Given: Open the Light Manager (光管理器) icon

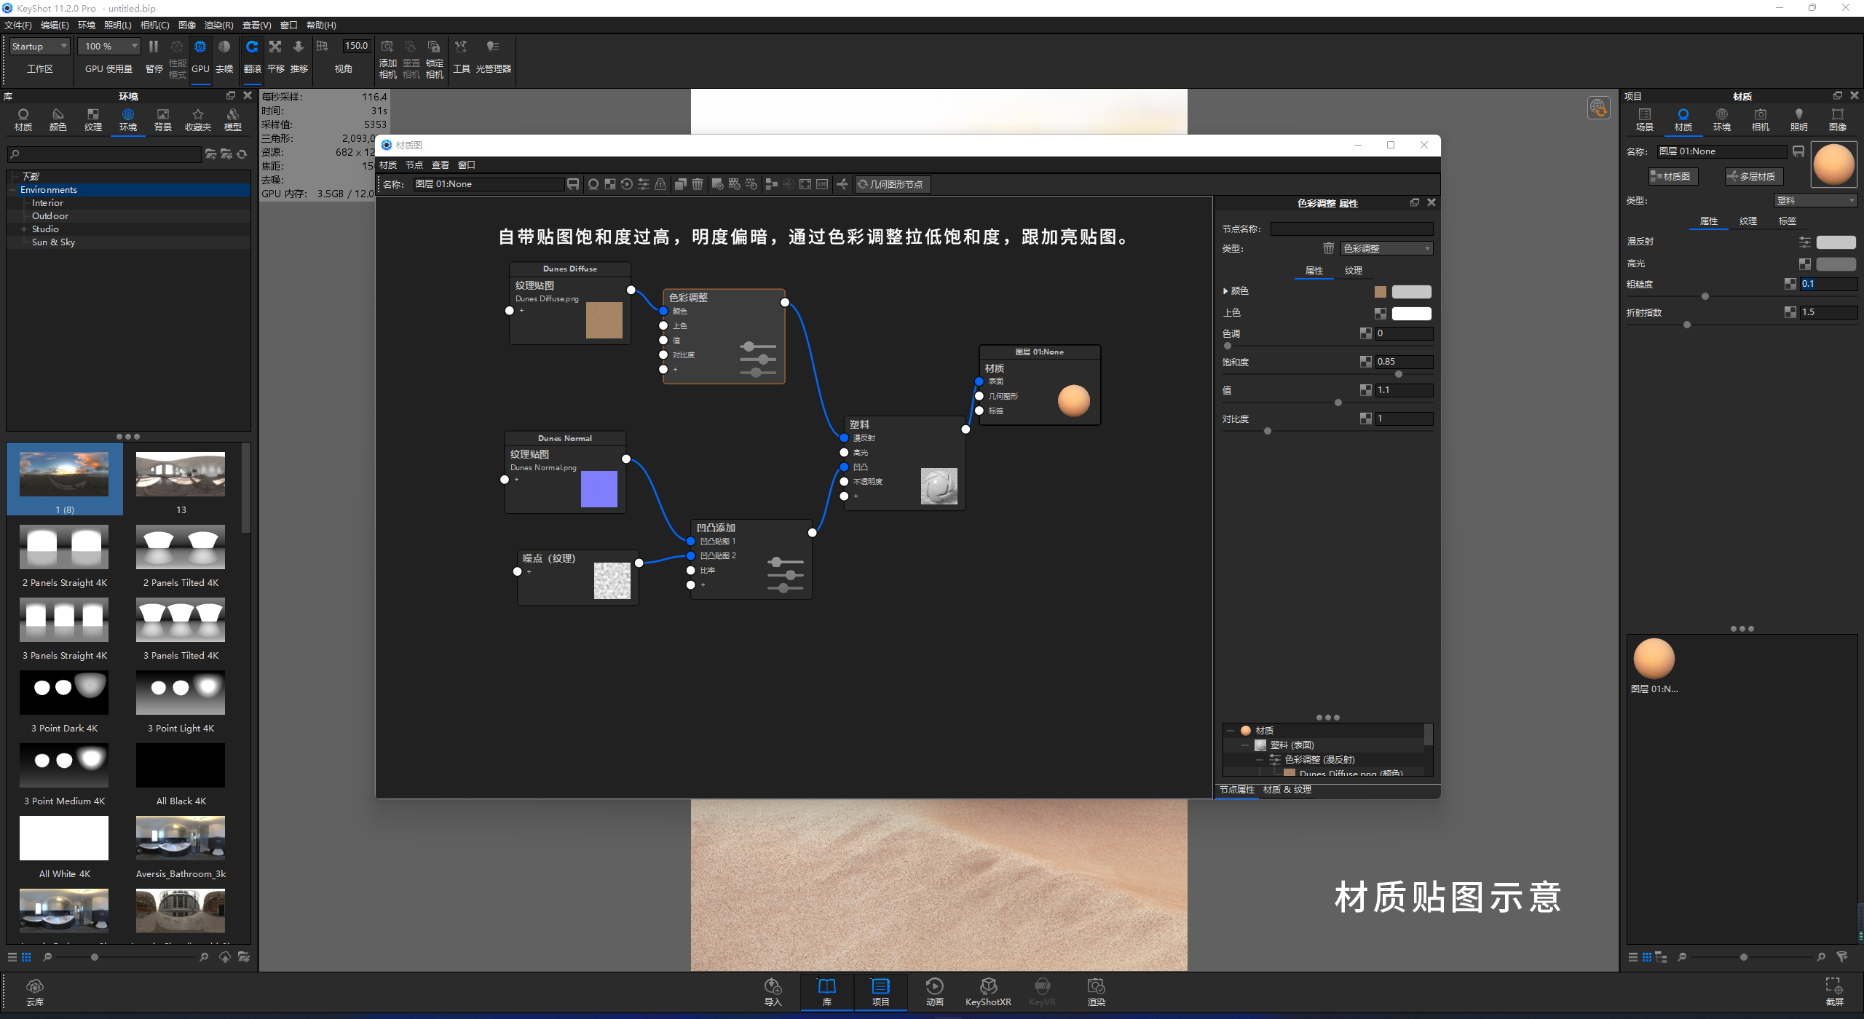Looking at the screenshot, I should pyautogui.click(x=493, y=48).
